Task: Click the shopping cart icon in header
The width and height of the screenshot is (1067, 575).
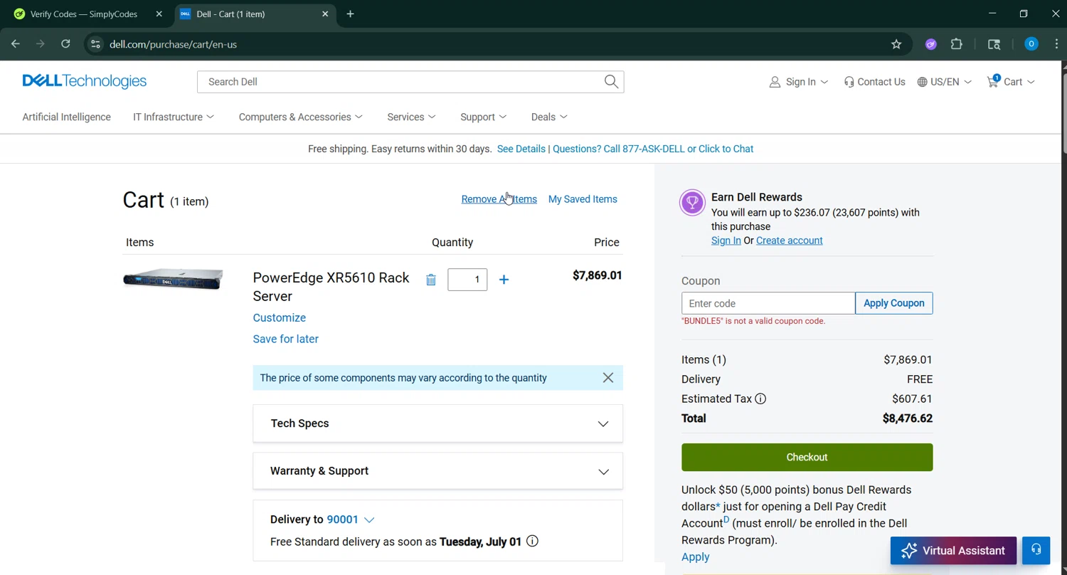Action: click(x=992, y=81)
